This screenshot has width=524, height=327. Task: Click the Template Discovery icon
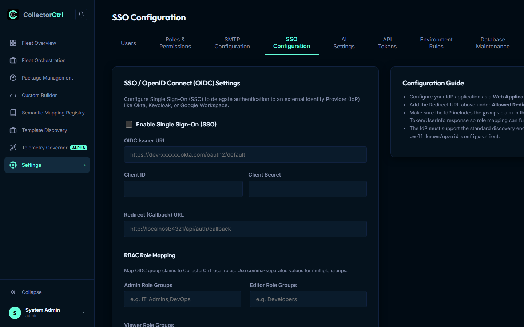click(x=13, y=130)
